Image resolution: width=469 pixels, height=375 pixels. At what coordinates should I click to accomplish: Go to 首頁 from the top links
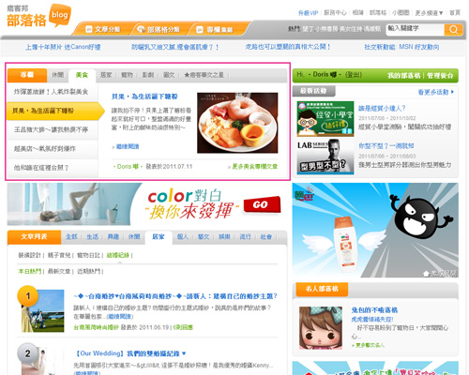pos(455,13)
